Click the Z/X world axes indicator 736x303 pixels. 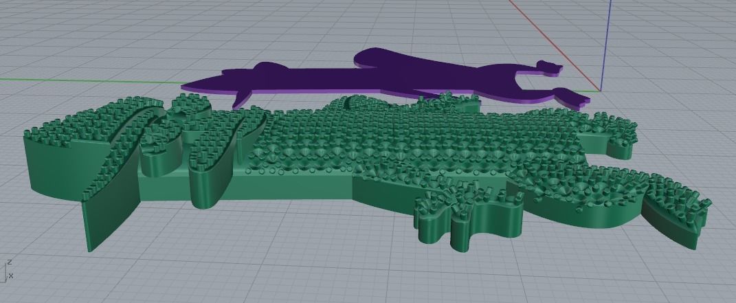click(8, 270)
